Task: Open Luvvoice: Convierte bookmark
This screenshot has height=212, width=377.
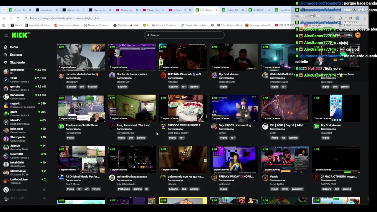Action: (x=165, y=25)
